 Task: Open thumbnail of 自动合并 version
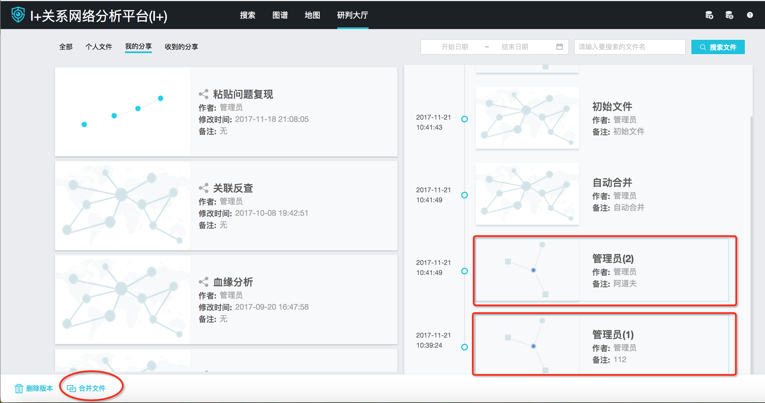527,194
